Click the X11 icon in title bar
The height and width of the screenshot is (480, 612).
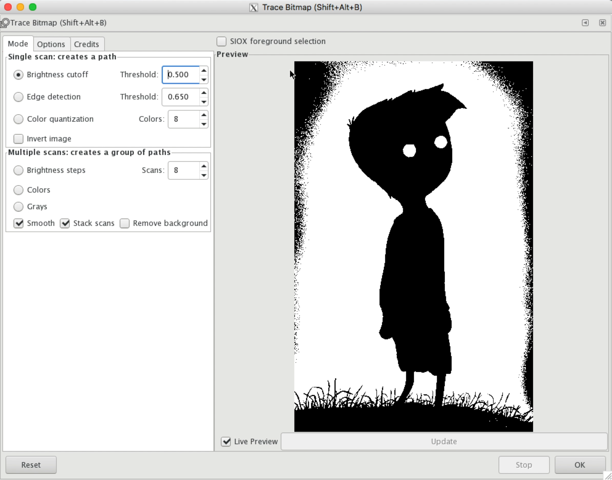(253, 8)
